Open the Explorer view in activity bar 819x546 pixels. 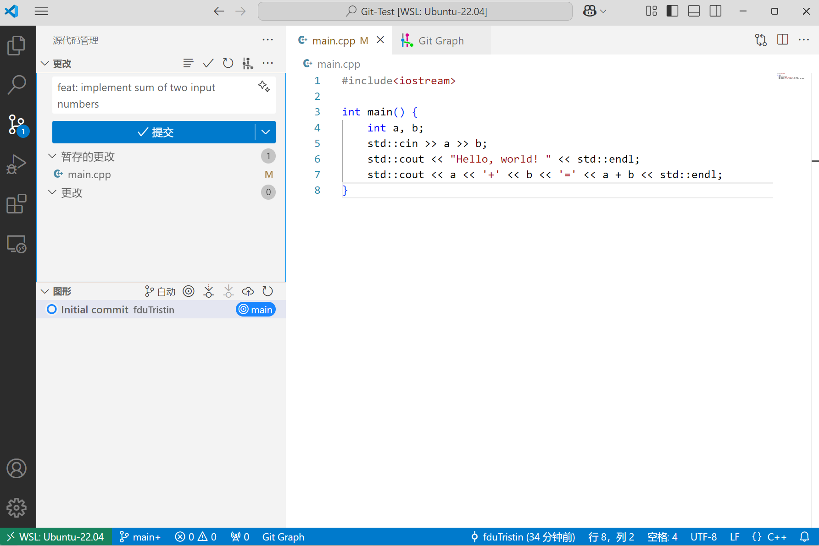17,45
